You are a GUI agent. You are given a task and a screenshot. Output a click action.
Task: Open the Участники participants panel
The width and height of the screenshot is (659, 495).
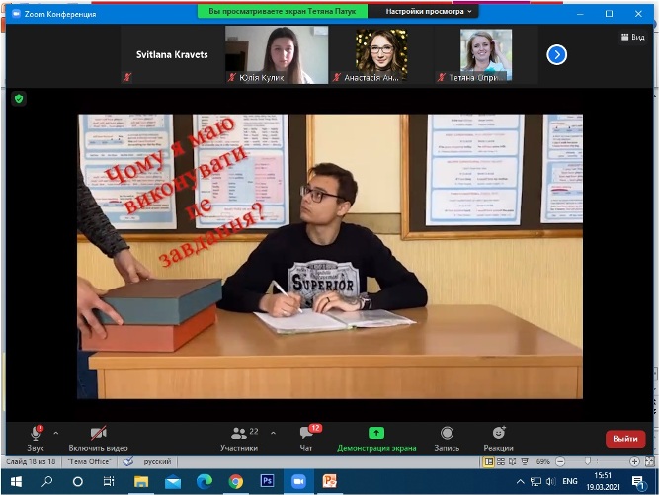click(x=238, y=436)
